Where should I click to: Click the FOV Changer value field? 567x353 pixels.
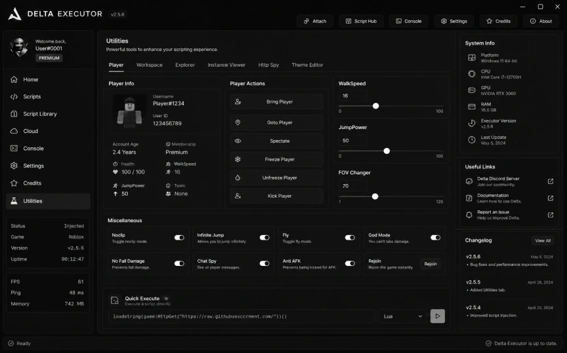tap(352, 186)
